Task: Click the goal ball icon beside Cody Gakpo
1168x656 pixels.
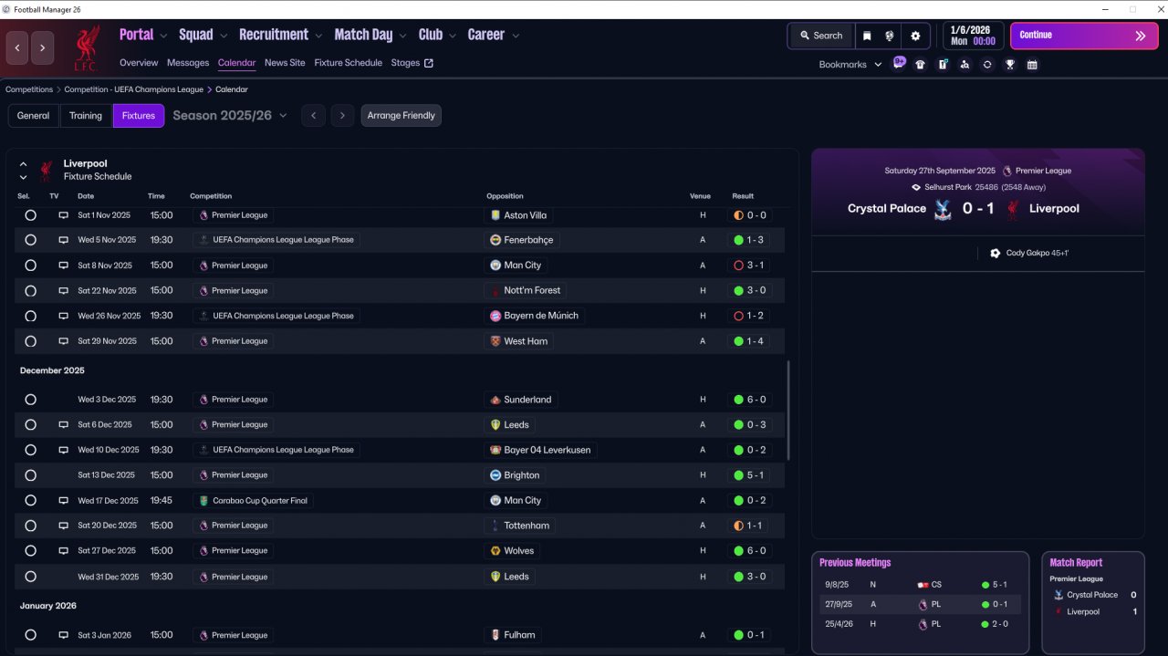Action: tap(995, 253)
